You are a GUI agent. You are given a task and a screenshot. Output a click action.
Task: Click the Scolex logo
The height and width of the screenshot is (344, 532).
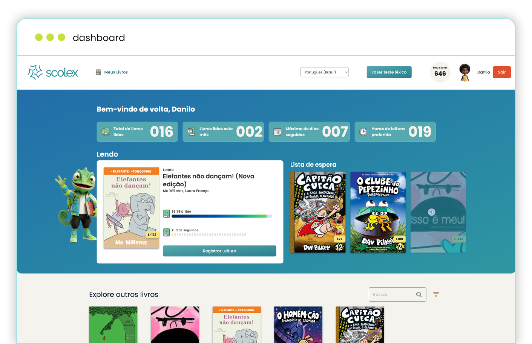pyautogui.click(x=53, y=72)
